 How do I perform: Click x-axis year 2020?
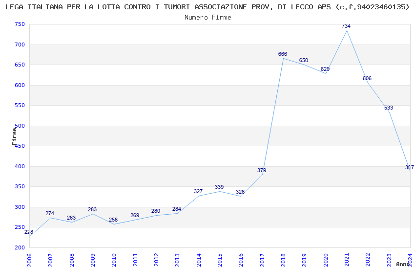[326, 260]
